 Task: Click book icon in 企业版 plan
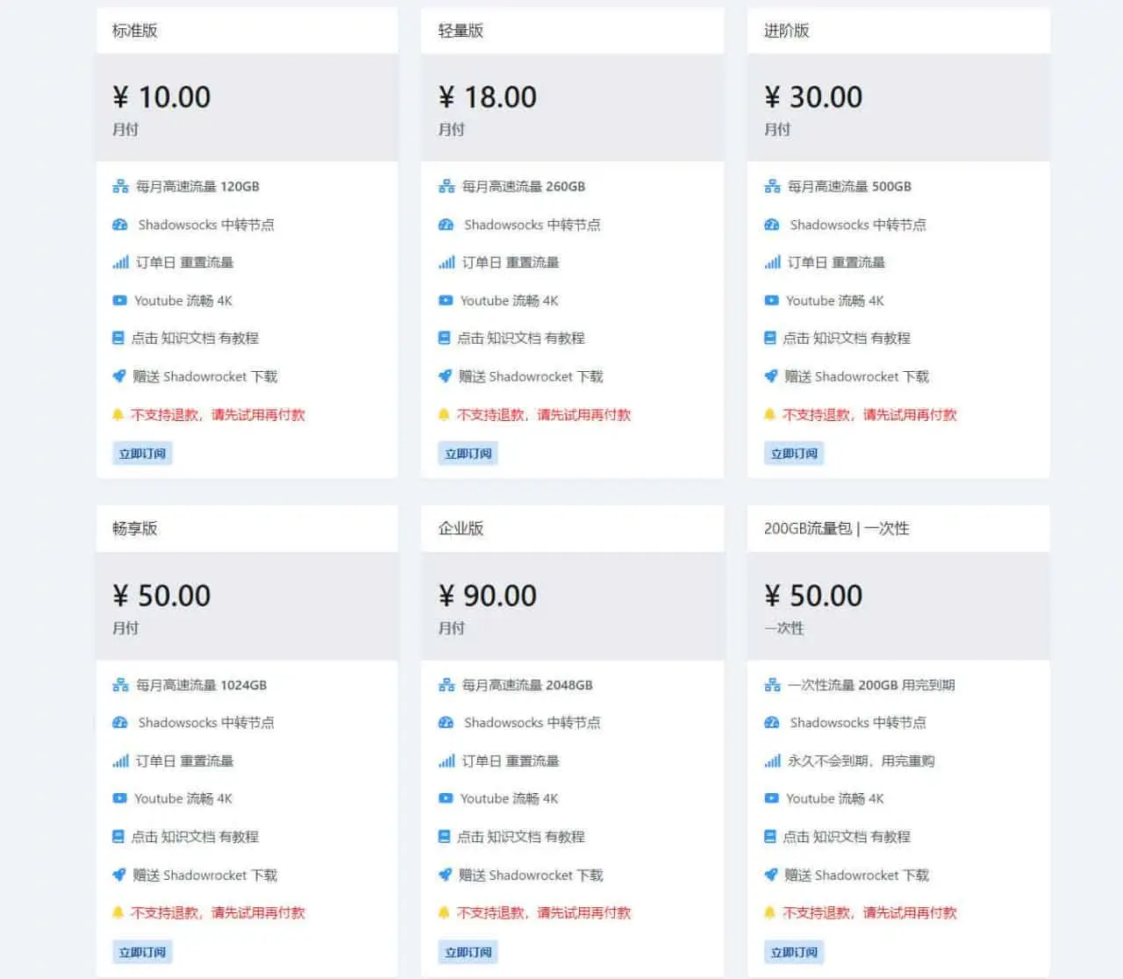(445, 837)
